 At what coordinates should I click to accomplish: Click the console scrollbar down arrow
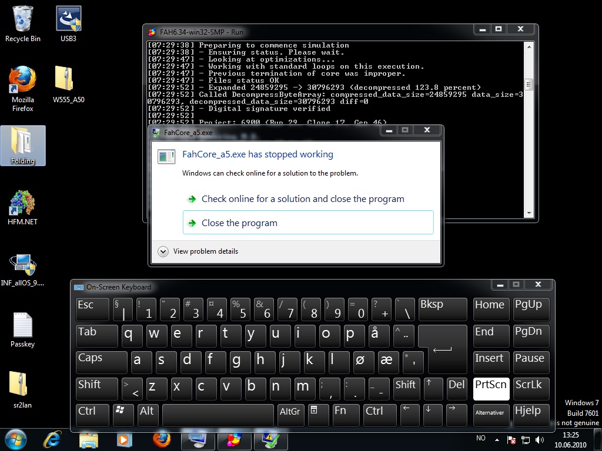tap(529, 213)
